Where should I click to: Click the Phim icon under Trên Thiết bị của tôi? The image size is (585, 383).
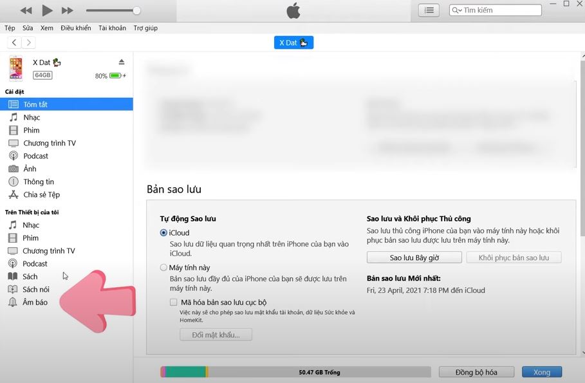click(x=13, y=238)
